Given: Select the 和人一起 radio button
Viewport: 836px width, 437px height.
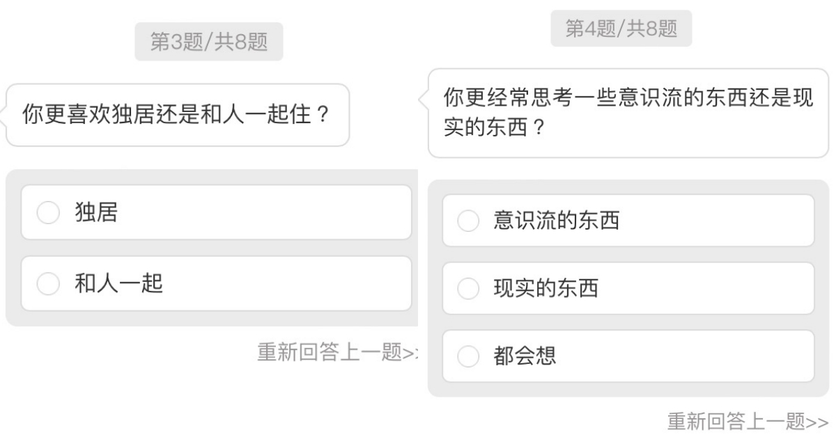Looking at the screenshot, I should coord(48,283).
